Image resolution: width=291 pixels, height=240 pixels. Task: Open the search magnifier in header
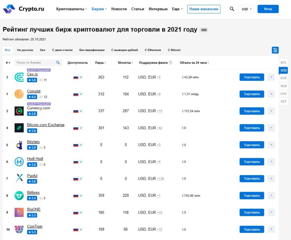coord(232,9)
